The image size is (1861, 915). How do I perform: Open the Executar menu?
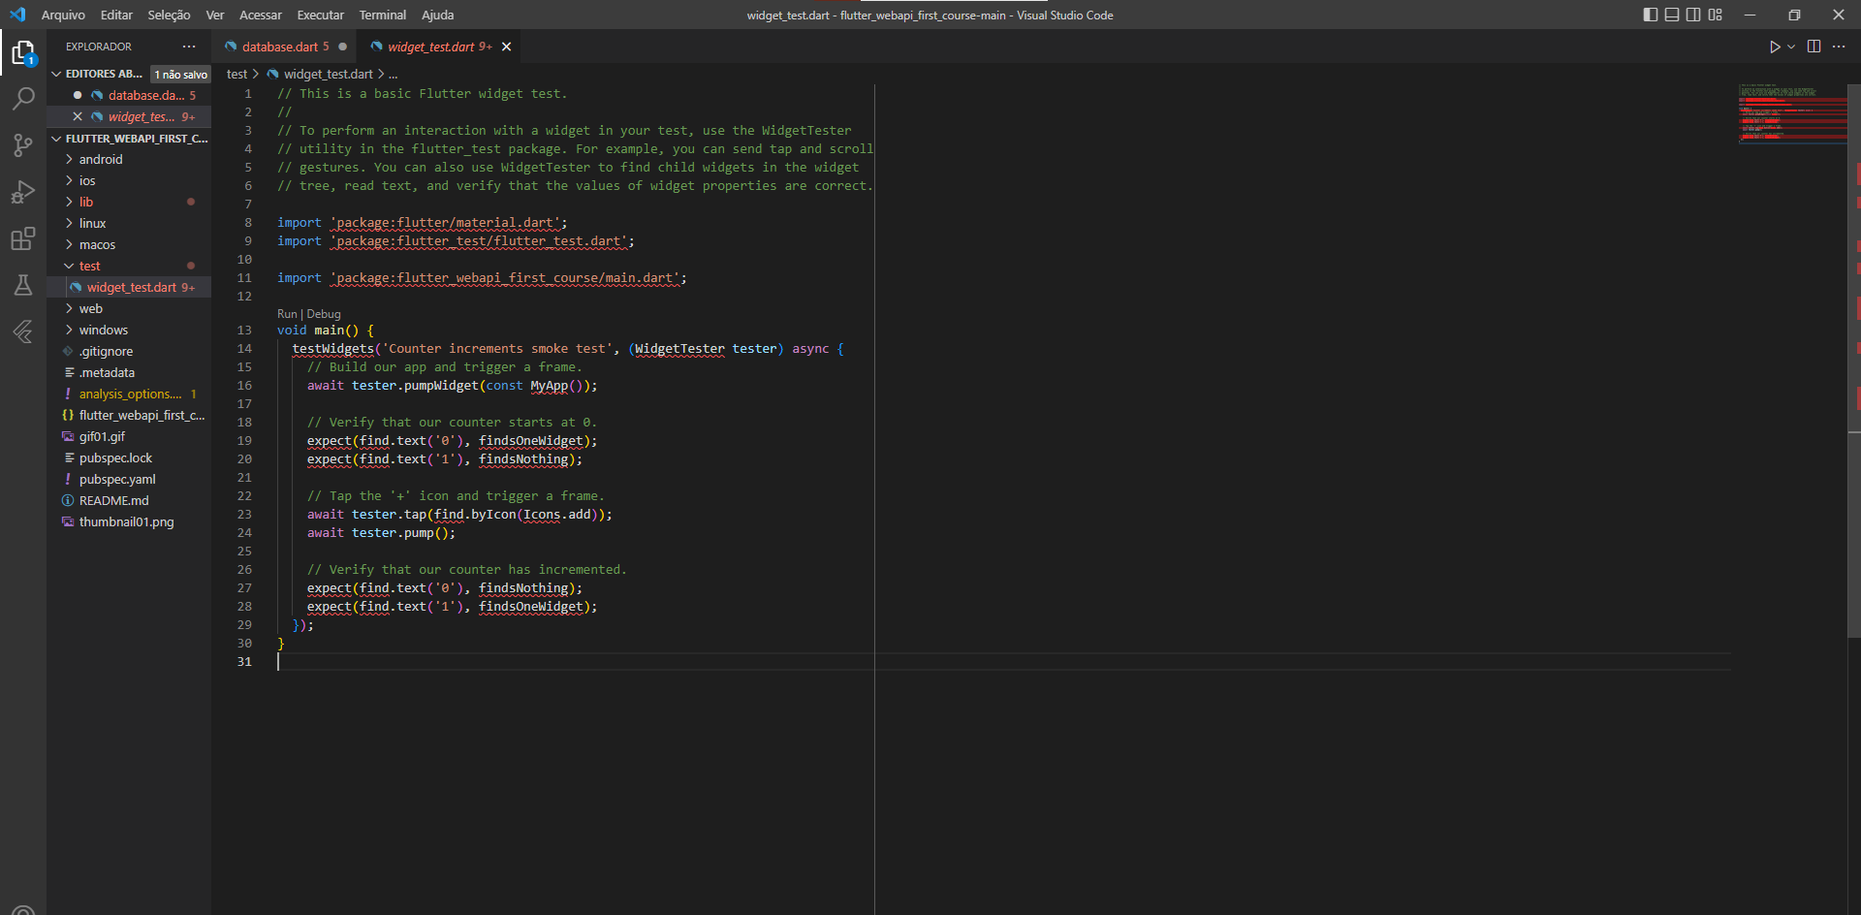pyautogui.click(x=320, y=15)
